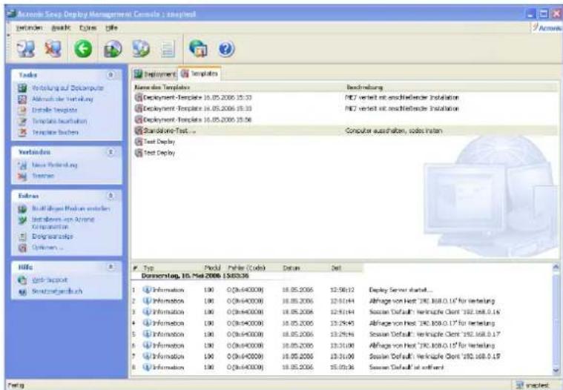
Task: Open the Benutzerhandbuch link
Action: tap(56, 291)
